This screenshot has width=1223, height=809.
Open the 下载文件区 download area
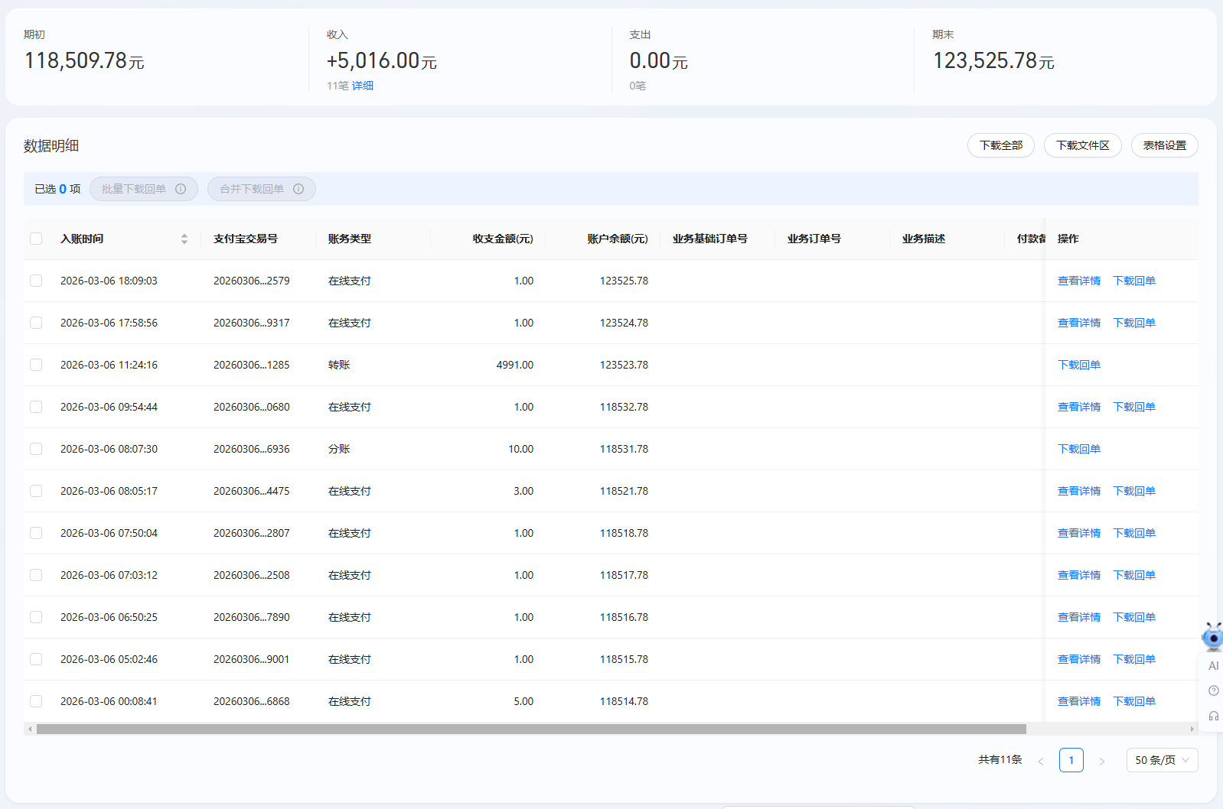coord(1082,145)
